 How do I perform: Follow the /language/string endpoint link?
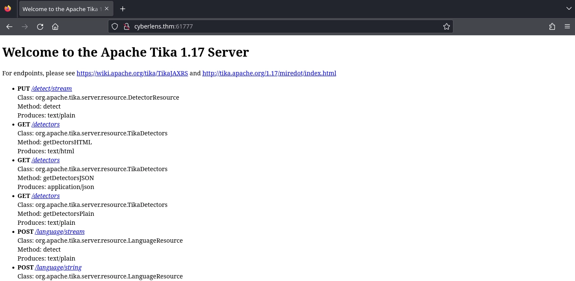click(58, 267)
